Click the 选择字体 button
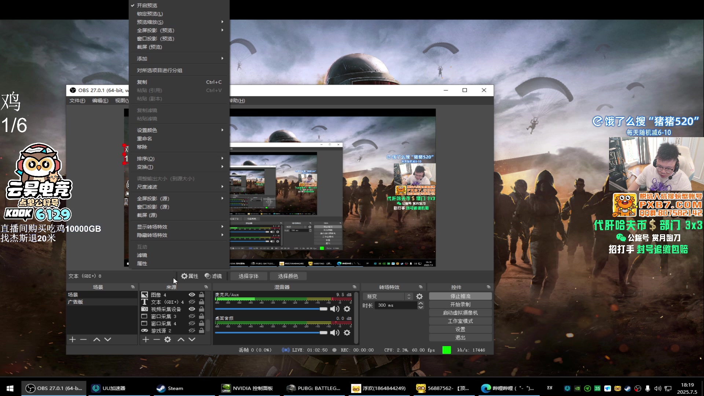The height and width of the screenshot is (396, 704). (x=248, y=276)
